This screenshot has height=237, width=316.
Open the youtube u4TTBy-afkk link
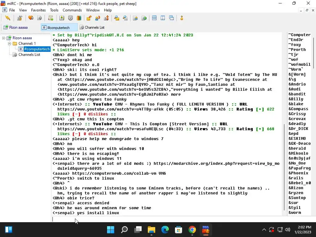[x=110, y=109]
